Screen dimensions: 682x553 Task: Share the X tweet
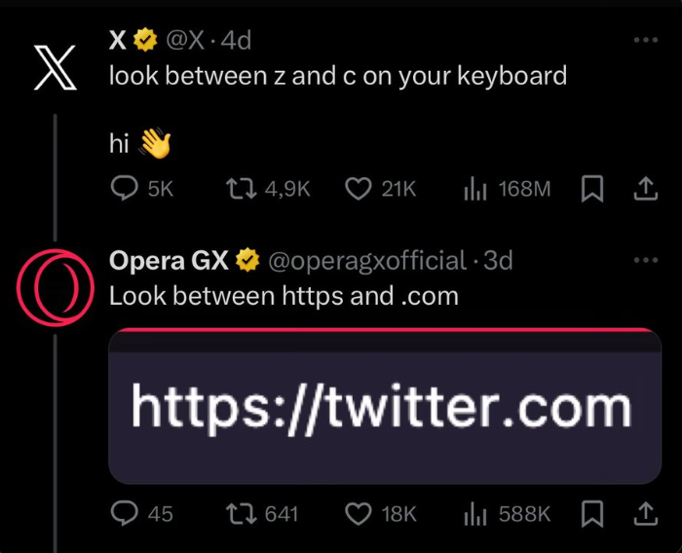[645, 189]
